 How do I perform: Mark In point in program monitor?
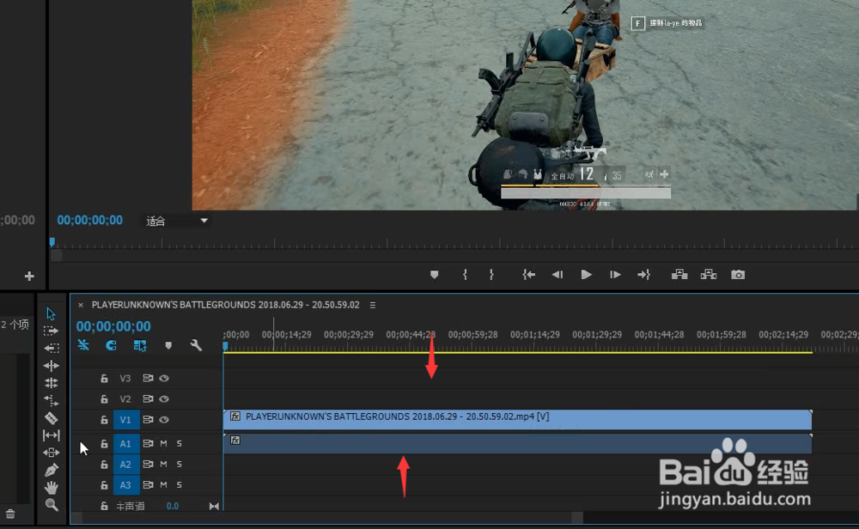(x=465, y=275)
